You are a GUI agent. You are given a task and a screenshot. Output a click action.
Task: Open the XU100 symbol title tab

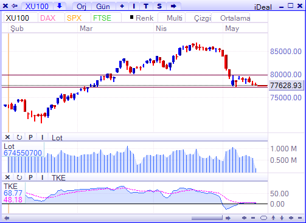[37, 6]
